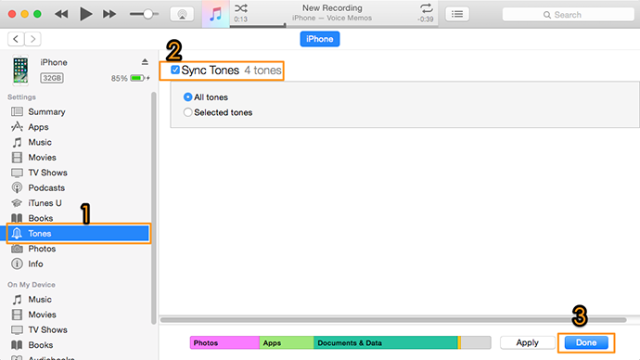640x360 pixels.
Task: Click the sidebar vertical scrollbar
Action: pos(154,208)
